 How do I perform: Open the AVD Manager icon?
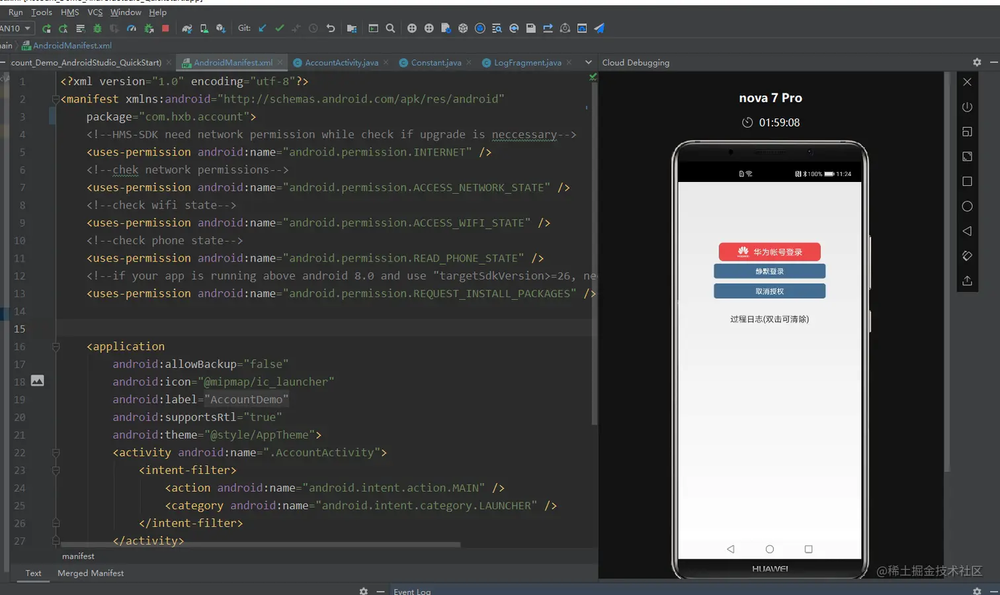(204, 28)
